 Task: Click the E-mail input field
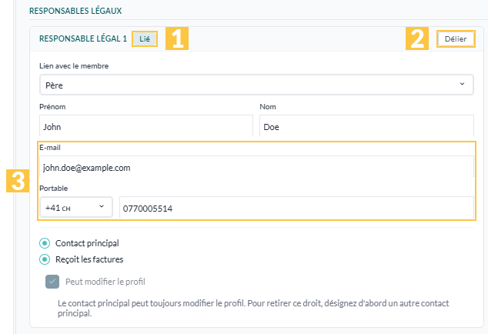[x=256, y=167]
